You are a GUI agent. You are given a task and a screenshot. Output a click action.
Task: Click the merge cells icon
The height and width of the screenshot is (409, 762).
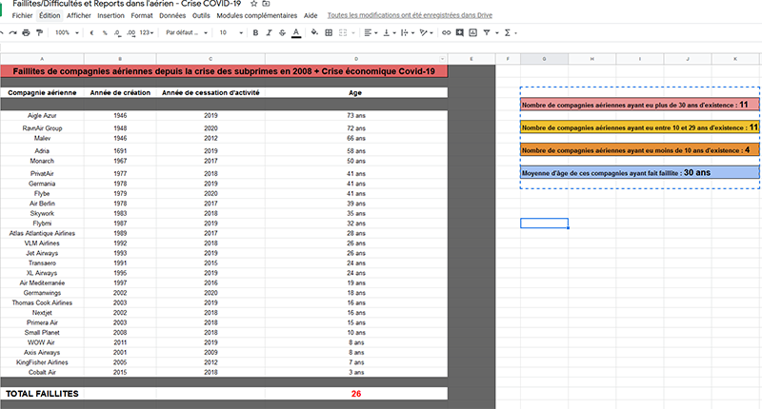pos(343,32)
